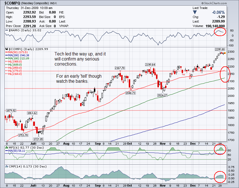
Task: Click the percent change -0.06%
Action: coord(218,12)
